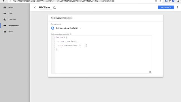This screenshot has height=102, width=181.
Task: Close the UTCTime variable editor
Action: [35, 7]
